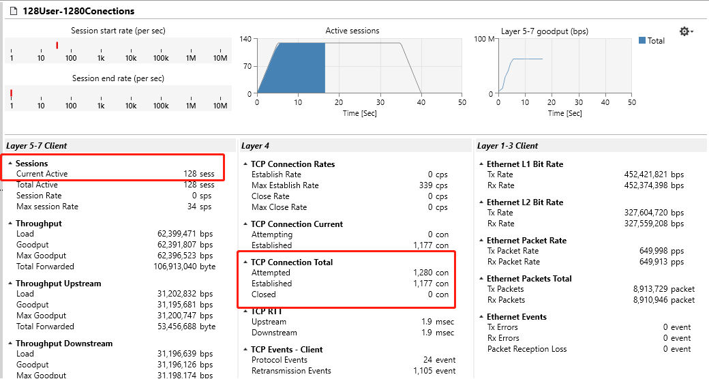The image size is (709, 379).
Task: Select the Rx Packet Rate row
Action: (586, 262)
